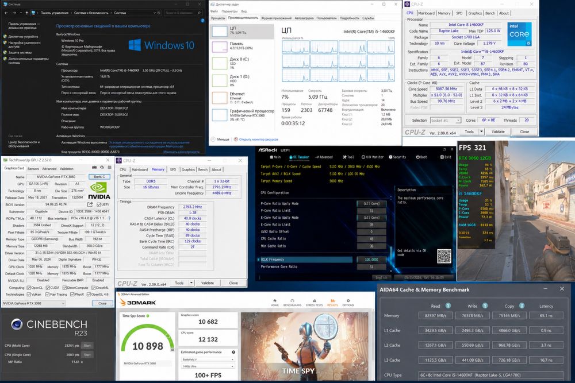
Task: Switch to SPD tab in CPU-Z Memory window
Action: [x=172, y=169]
